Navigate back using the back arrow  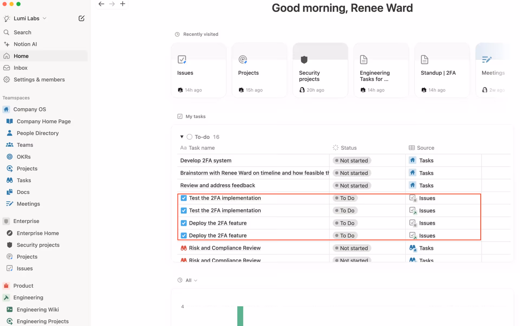pos(101,4)
